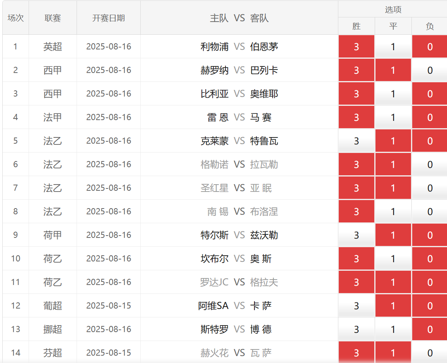Deselect 平 (1) for 圣红星 VS 亚眠

(393, 188)
